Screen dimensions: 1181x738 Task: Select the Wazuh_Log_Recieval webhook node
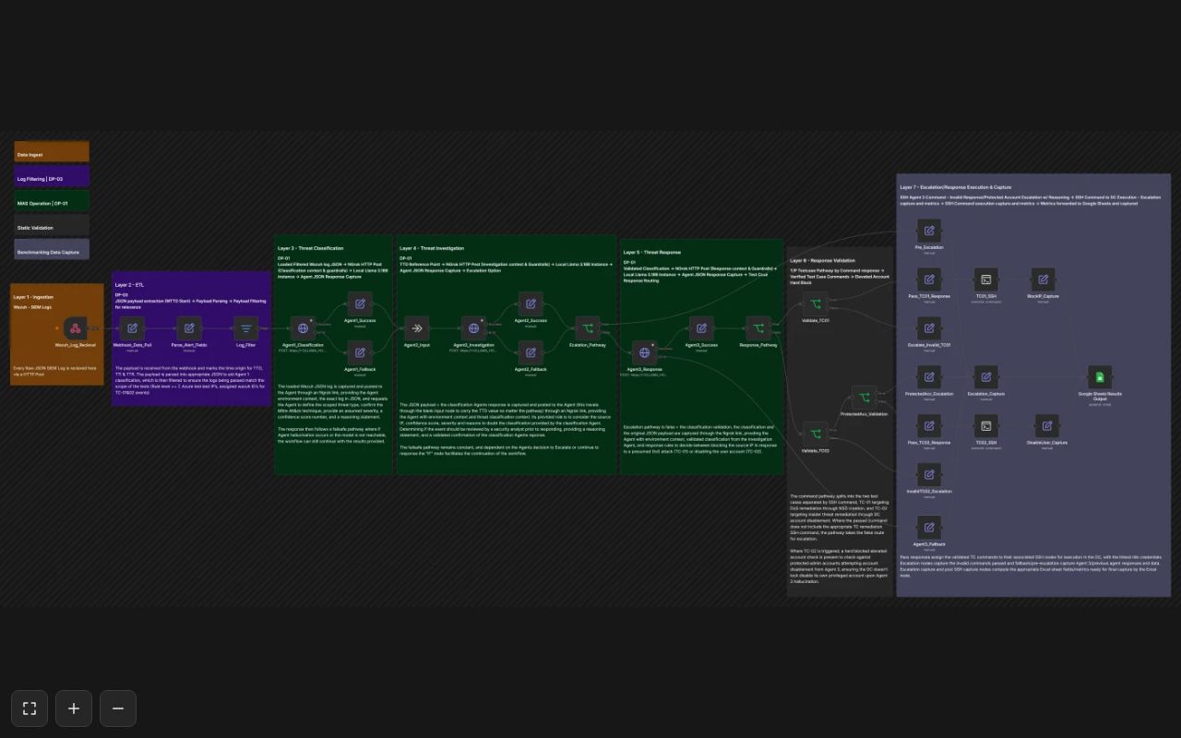click(75, 327)
